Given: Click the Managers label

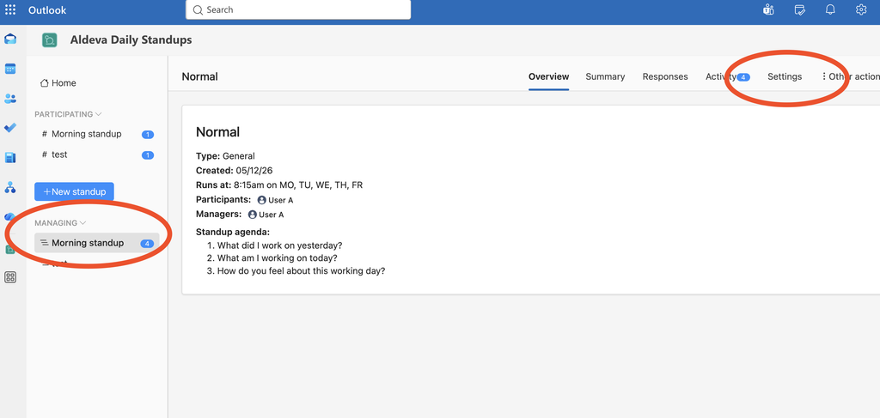Looking at the screenshot, I should pyautogui.click(x=219, y=214).
